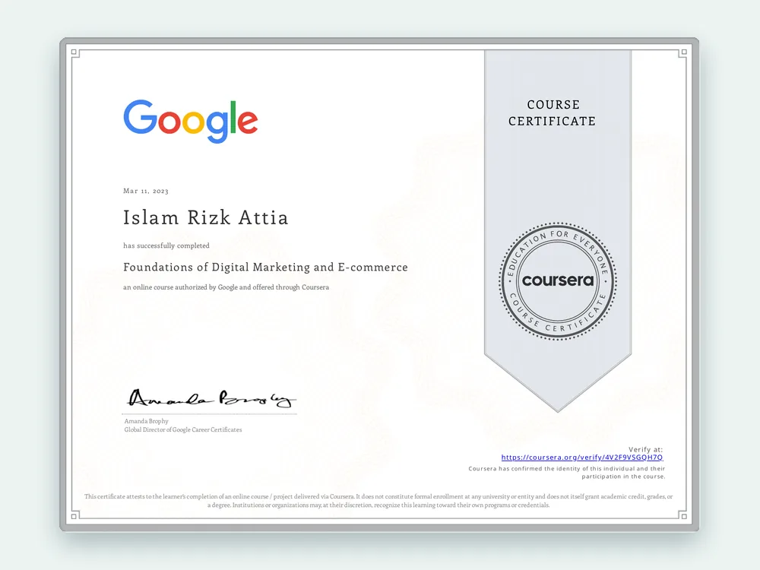The image size is (760, 570).
Task: Click 'Coursera has confirmed the identity' statement
Action: (x=567, y=473)
